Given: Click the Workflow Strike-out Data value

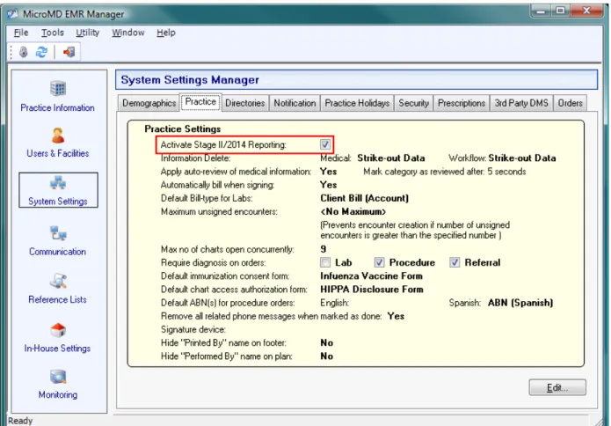Looking at the screenshot, I should click(x=522, y=158).
